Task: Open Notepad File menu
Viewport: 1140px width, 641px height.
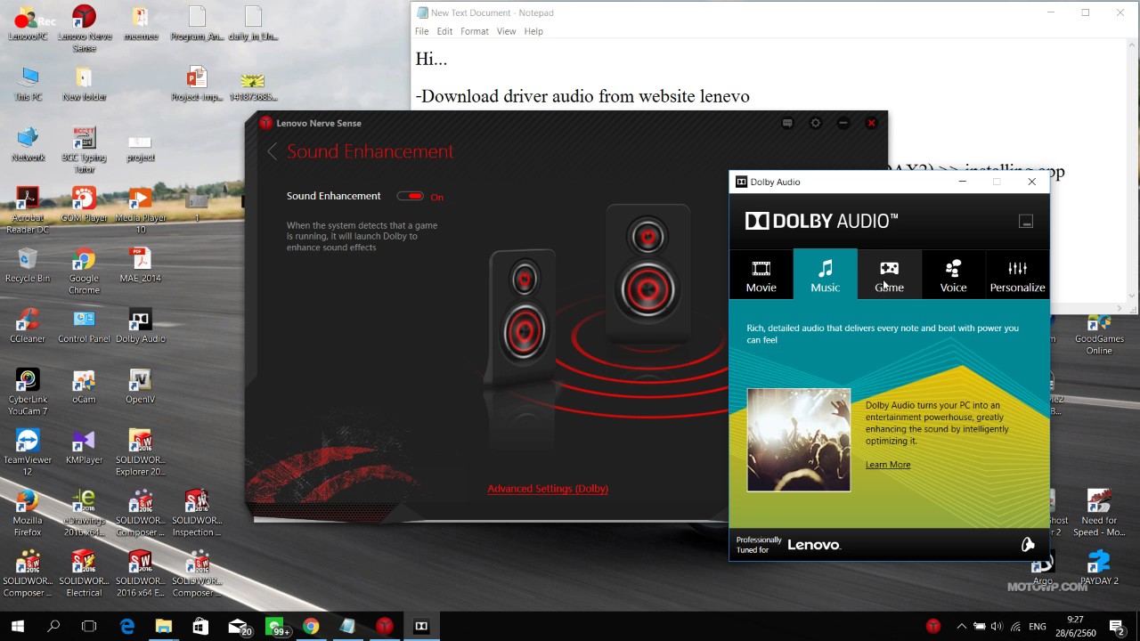Action: (x=421, y=31)
